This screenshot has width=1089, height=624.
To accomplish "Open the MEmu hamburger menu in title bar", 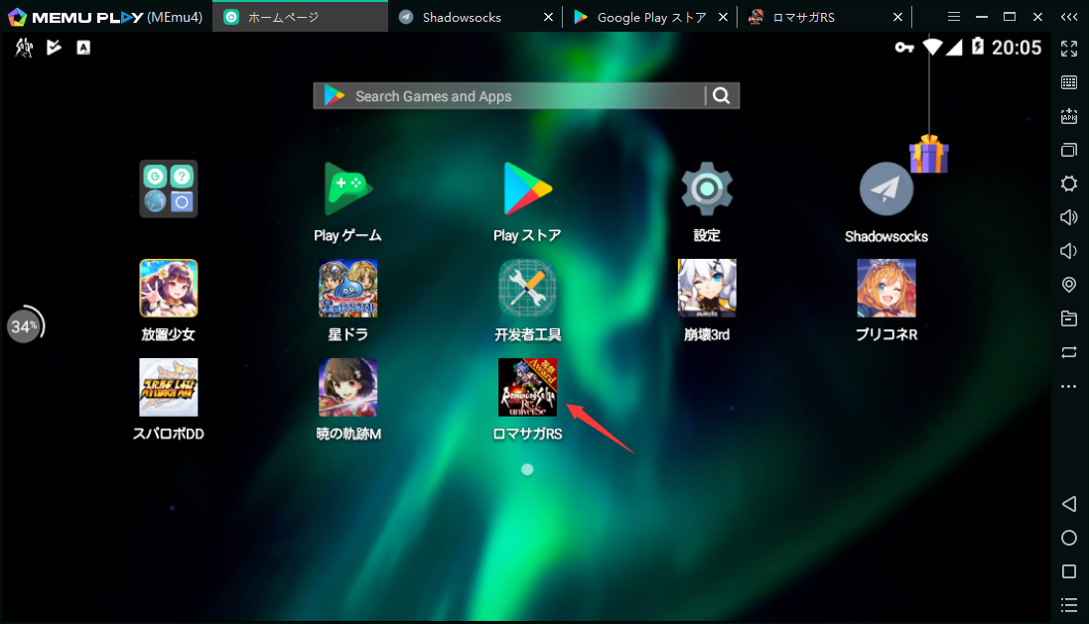I will [954, 17].
